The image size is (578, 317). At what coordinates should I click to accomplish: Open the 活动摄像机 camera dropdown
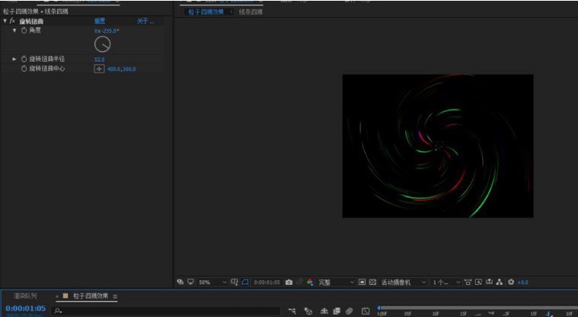(404, 282)
